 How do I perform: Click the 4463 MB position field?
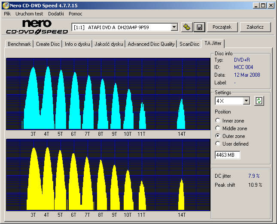tap(227, 155)
